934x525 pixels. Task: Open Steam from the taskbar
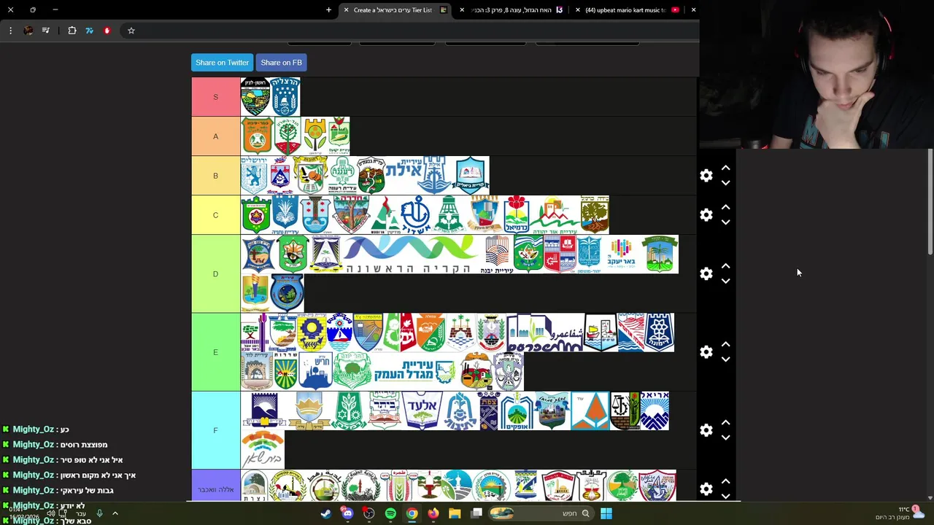[326, 513]
